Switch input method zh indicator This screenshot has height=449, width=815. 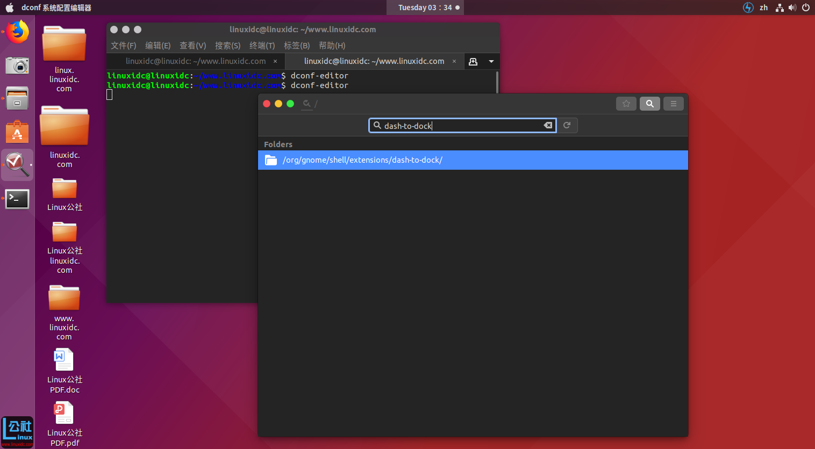(x=763, y=8)
